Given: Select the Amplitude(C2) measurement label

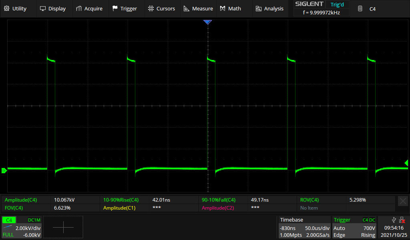Looking at the screenshot, I should (218, 208).
